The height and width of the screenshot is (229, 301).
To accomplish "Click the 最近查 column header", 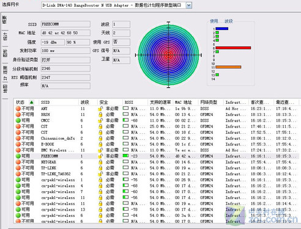I will tap(285, 102).
